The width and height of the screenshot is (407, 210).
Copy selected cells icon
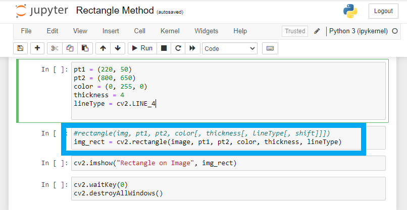[x=70, y=48]
